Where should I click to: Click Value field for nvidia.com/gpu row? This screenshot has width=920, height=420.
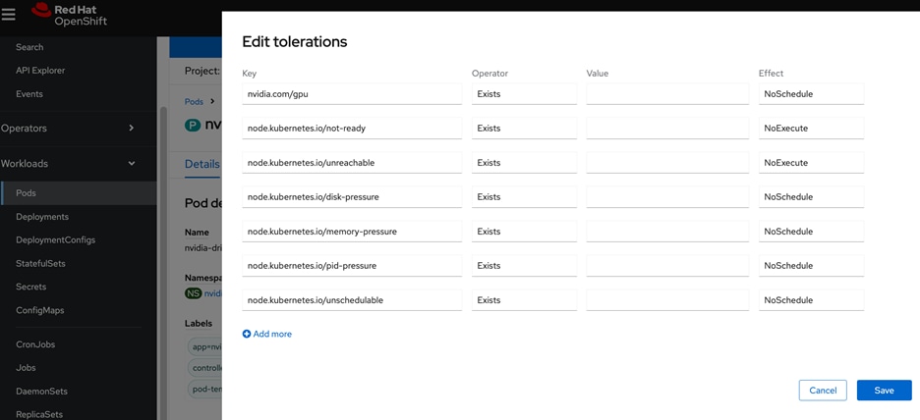(667, 94)
